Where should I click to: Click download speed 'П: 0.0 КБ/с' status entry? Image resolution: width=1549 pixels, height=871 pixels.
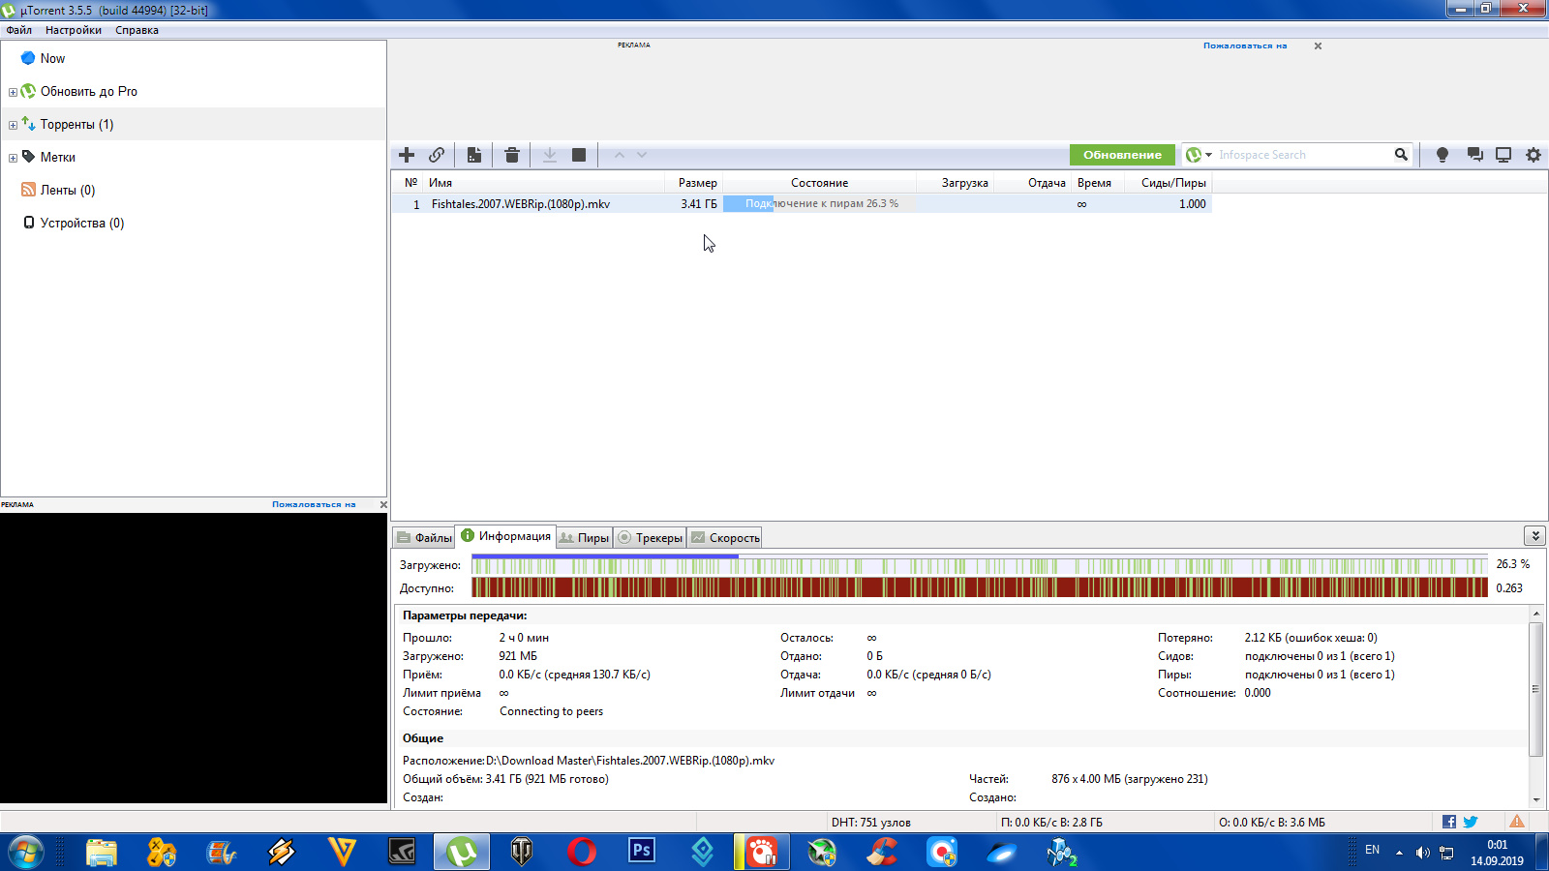click(1051, 823)
